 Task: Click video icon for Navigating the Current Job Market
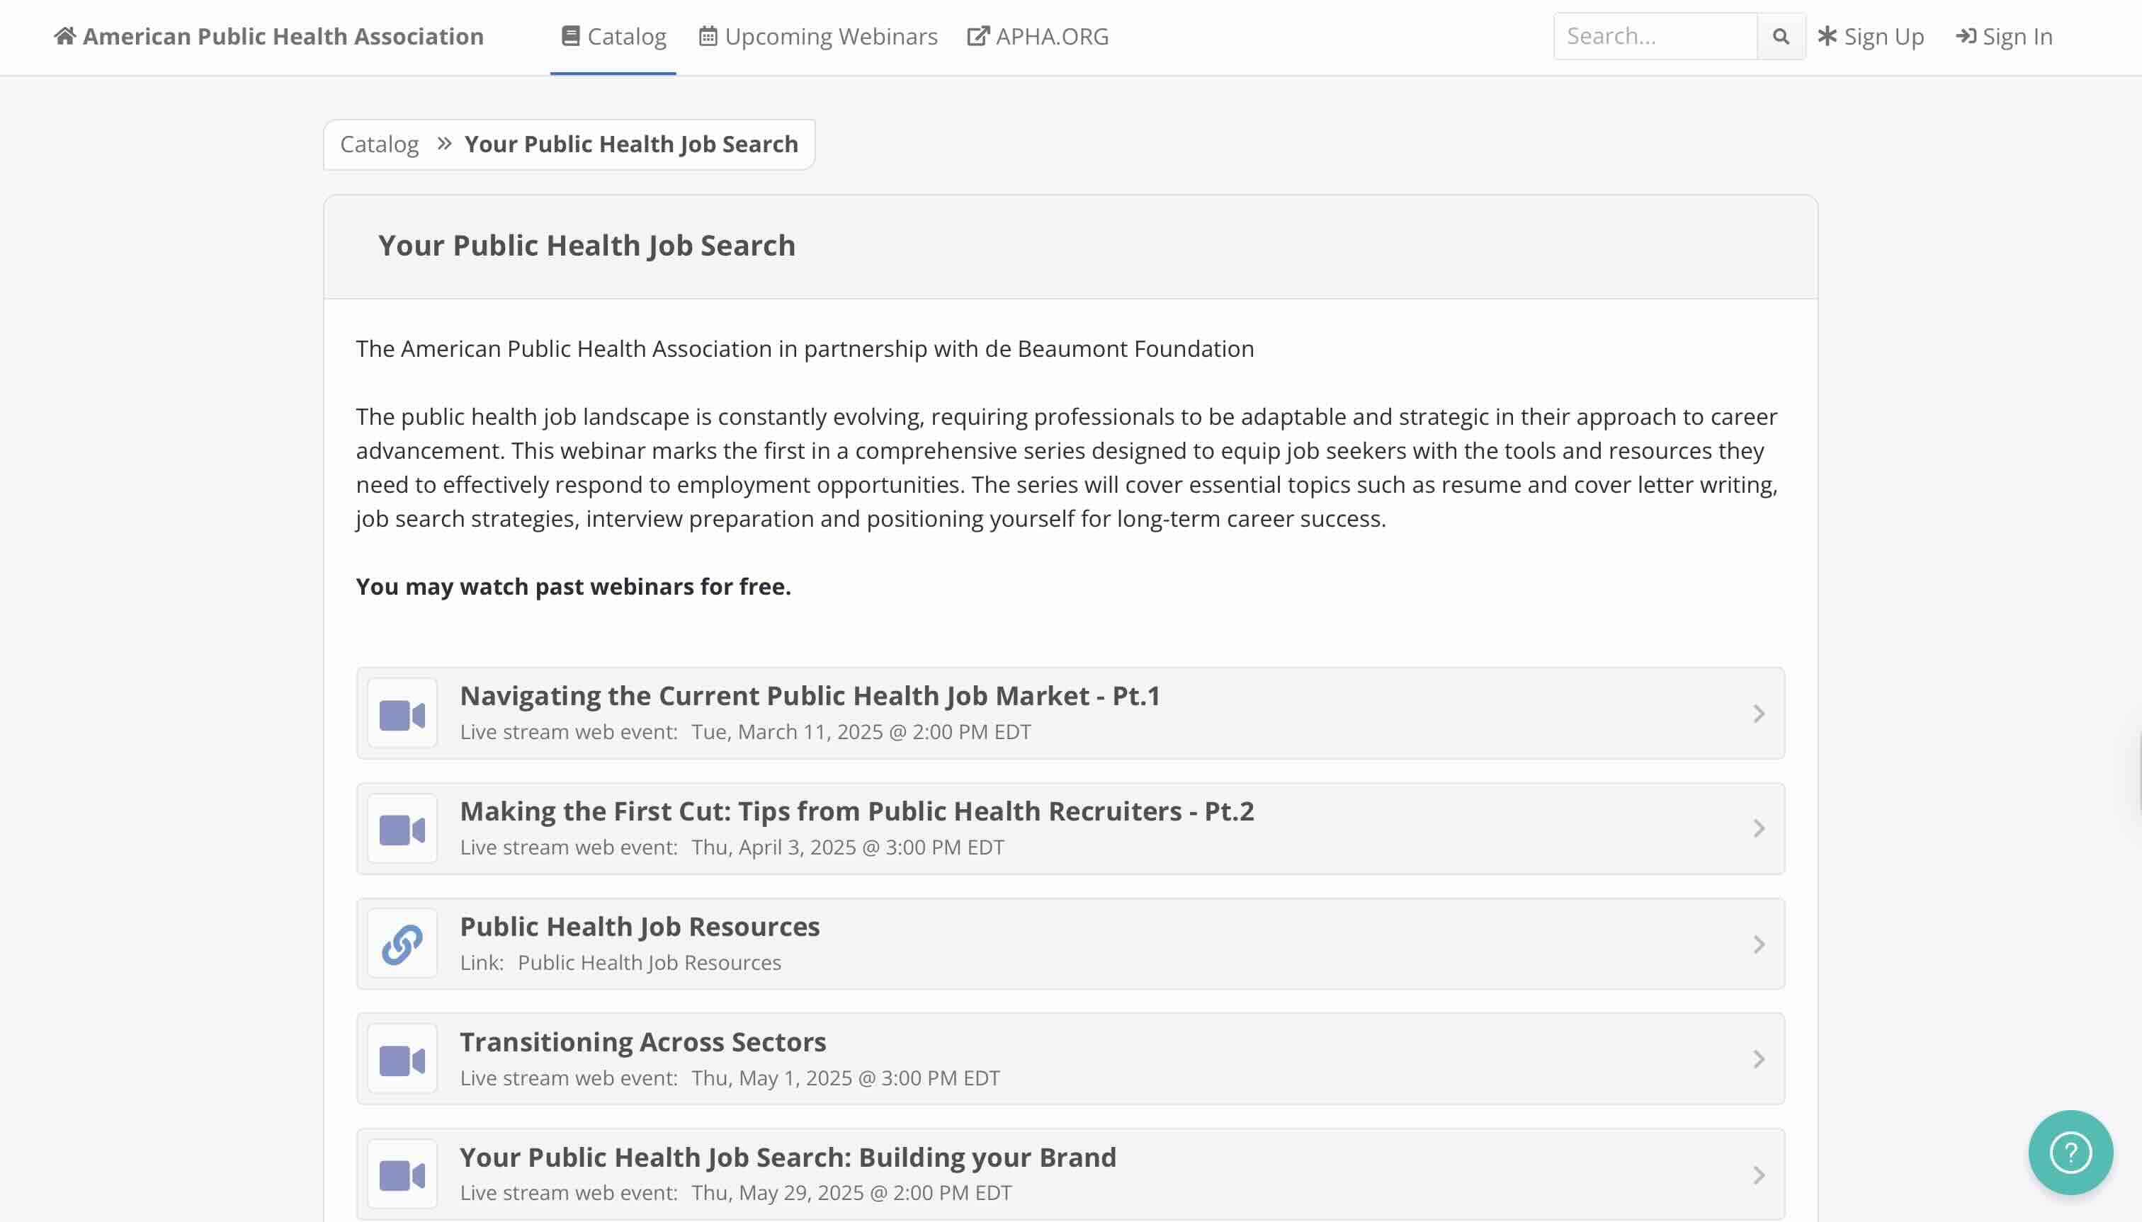(x=402, y=714)
